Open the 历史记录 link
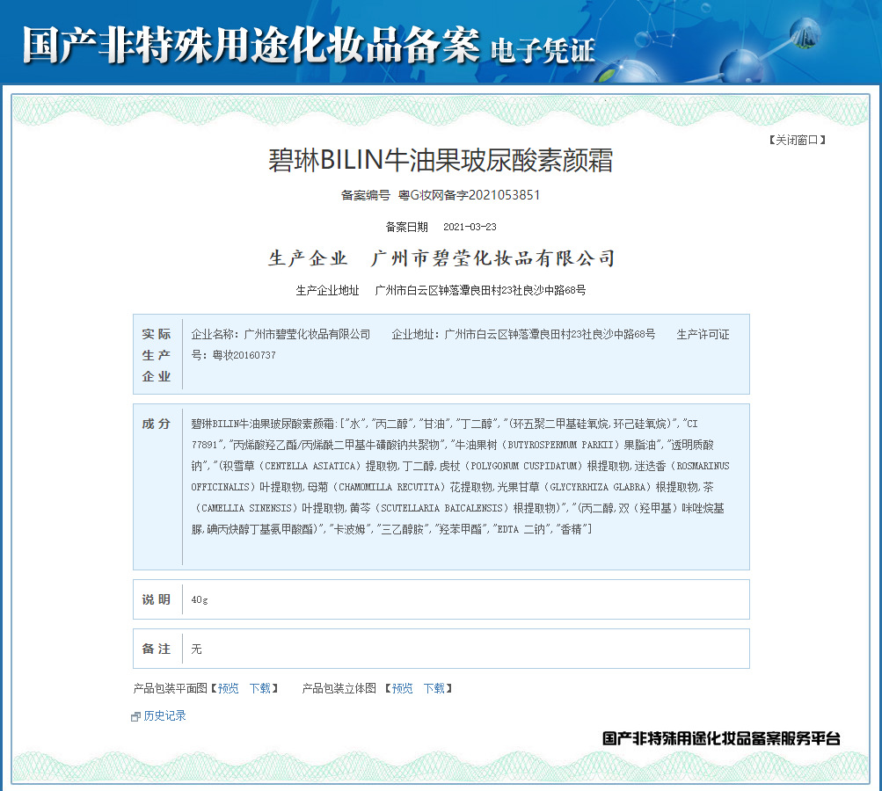 [164, 716]
